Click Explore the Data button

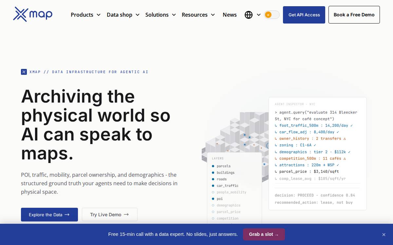(x=49, y=215)
